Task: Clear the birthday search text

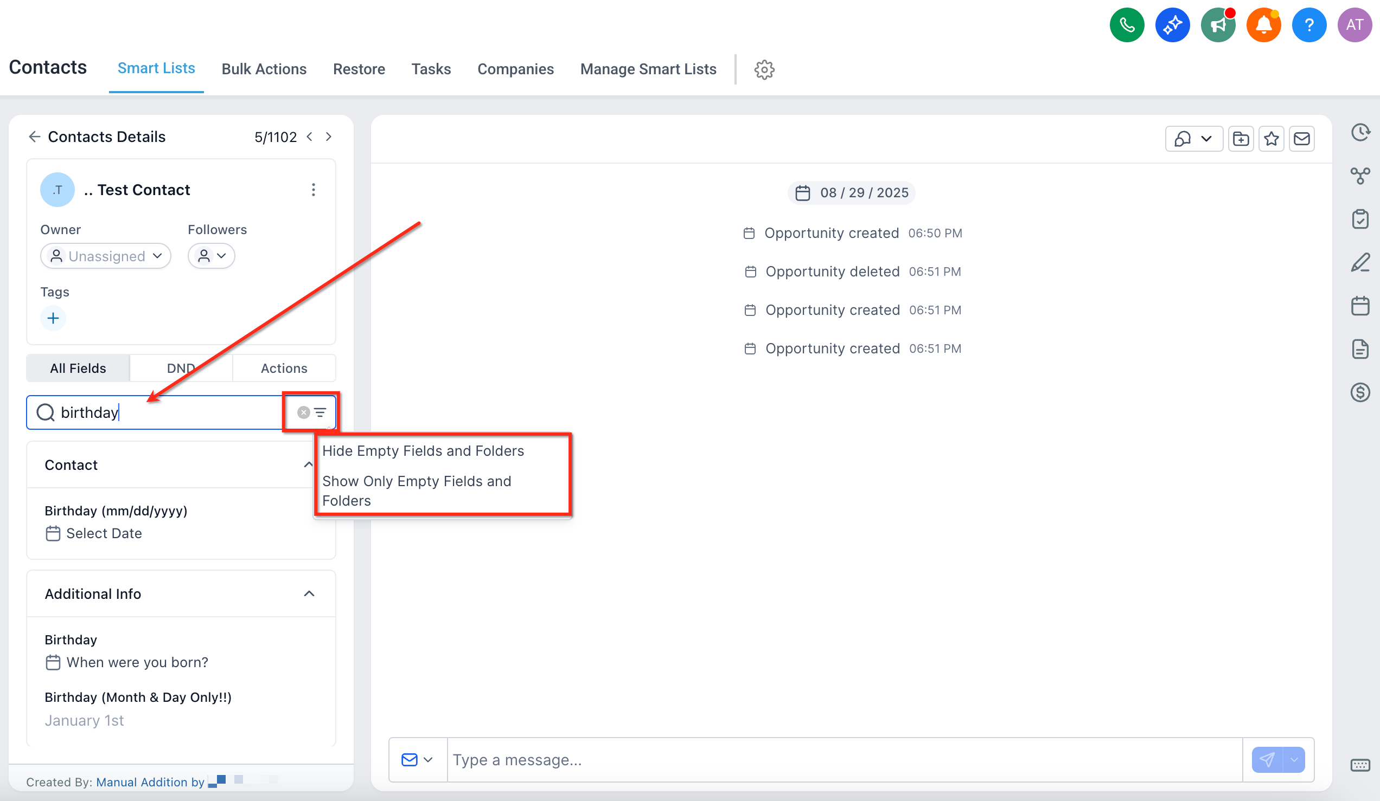Action: tap(303, 412)
